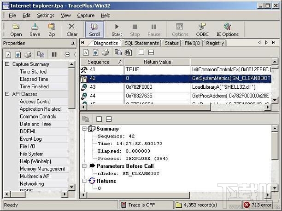Click the pause-bars icon in Properties toolbar
Image resolution: width=282 pixels, height=211 pixels.
(x=54, y=54)
